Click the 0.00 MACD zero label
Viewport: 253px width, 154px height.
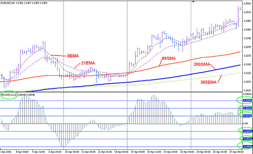246,123
